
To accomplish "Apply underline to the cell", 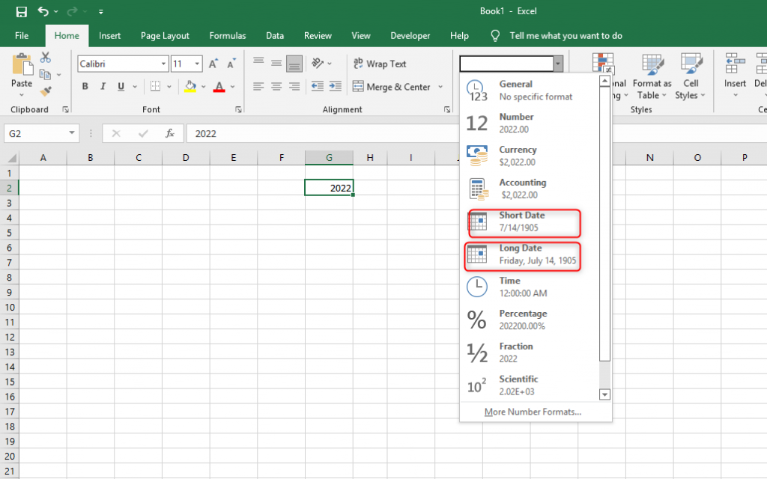I will tap(120, 87).
